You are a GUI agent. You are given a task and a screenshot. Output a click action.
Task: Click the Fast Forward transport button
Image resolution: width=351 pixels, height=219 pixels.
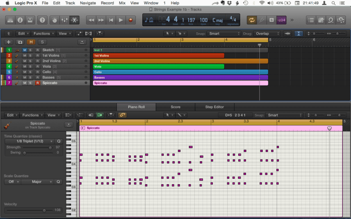tap(101, 20)
